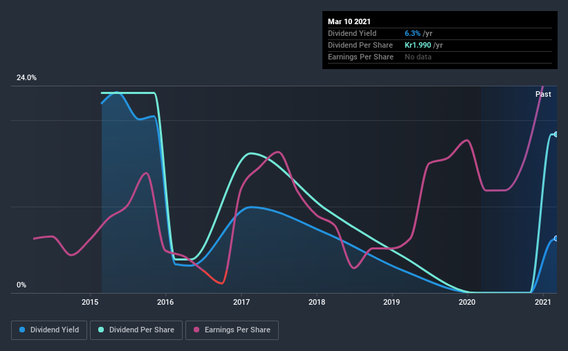This screenshot has width=568, height=351.
Task: Click the 6.3% dividend yield value
Action: coord(412,33)
